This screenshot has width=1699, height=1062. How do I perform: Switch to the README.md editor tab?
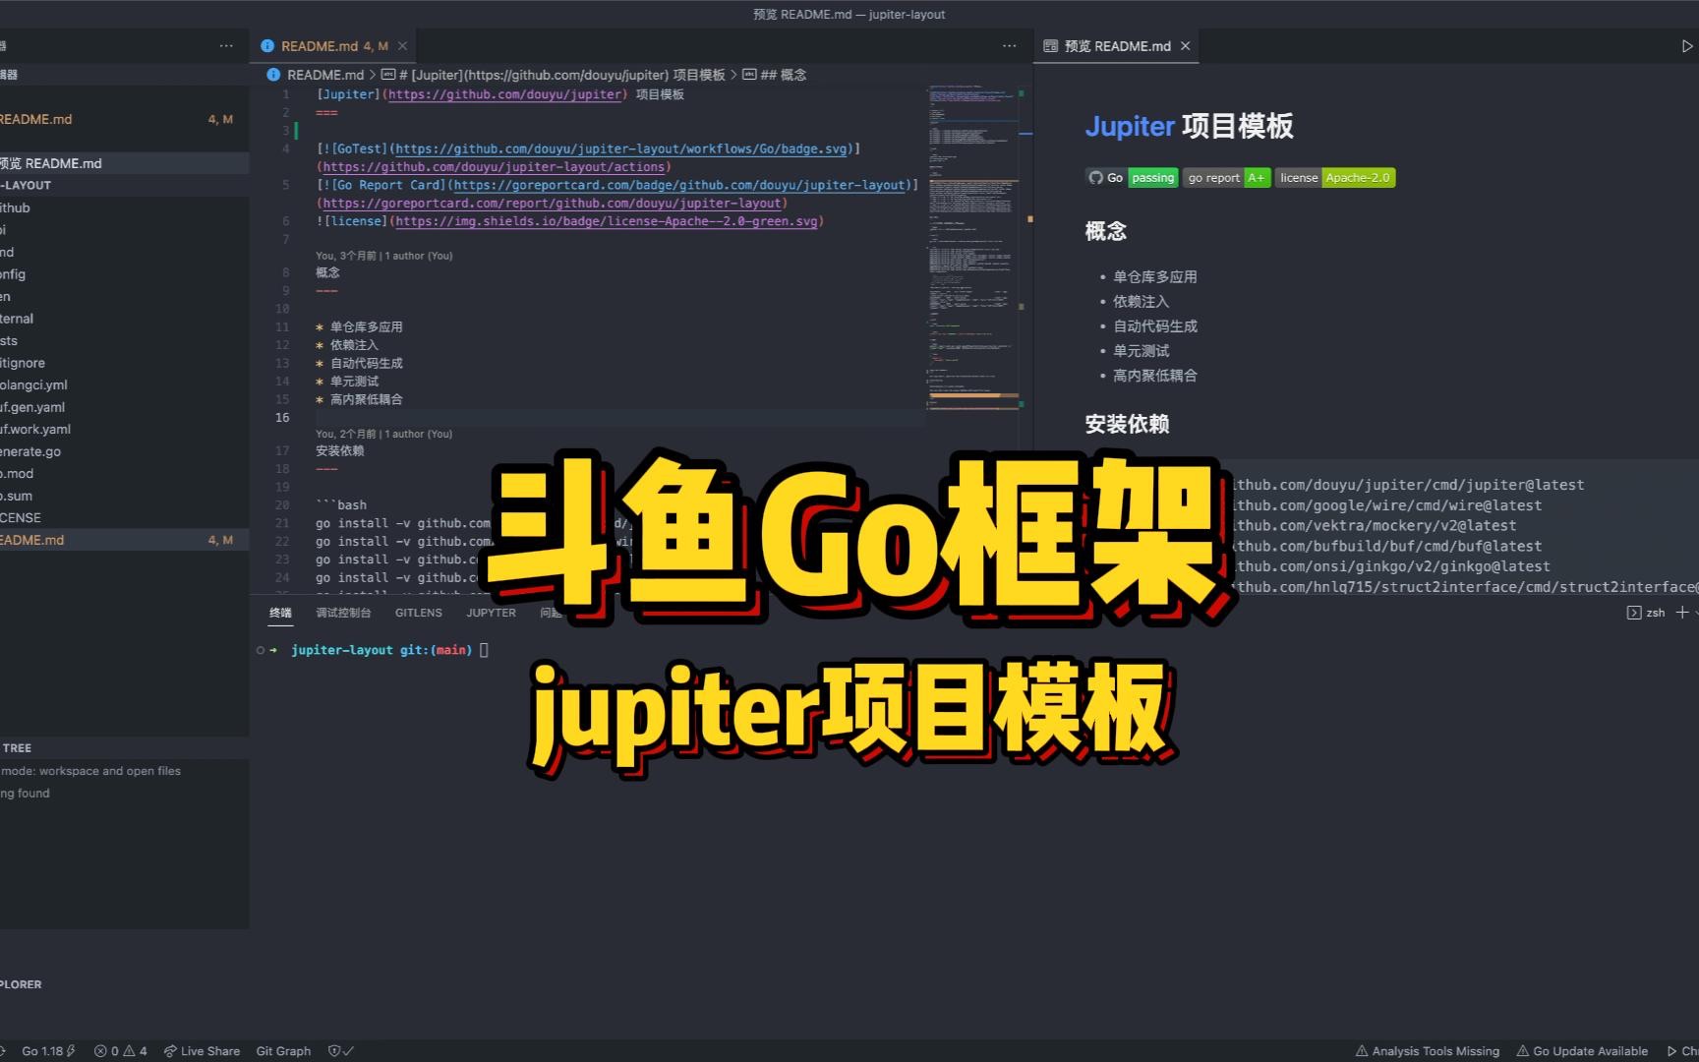coord(332,46)
